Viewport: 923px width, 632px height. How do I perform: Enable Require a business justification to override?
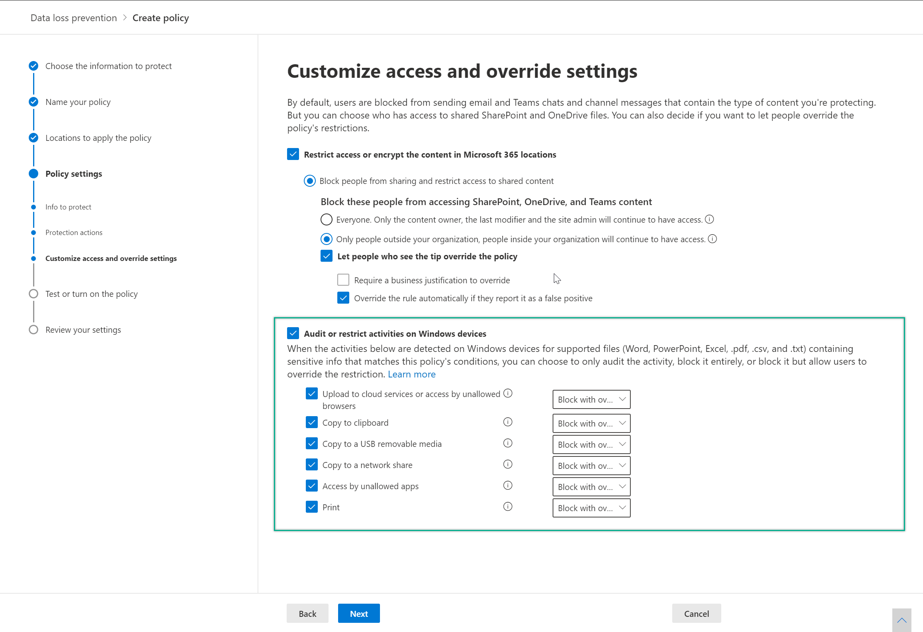(343, 280)
